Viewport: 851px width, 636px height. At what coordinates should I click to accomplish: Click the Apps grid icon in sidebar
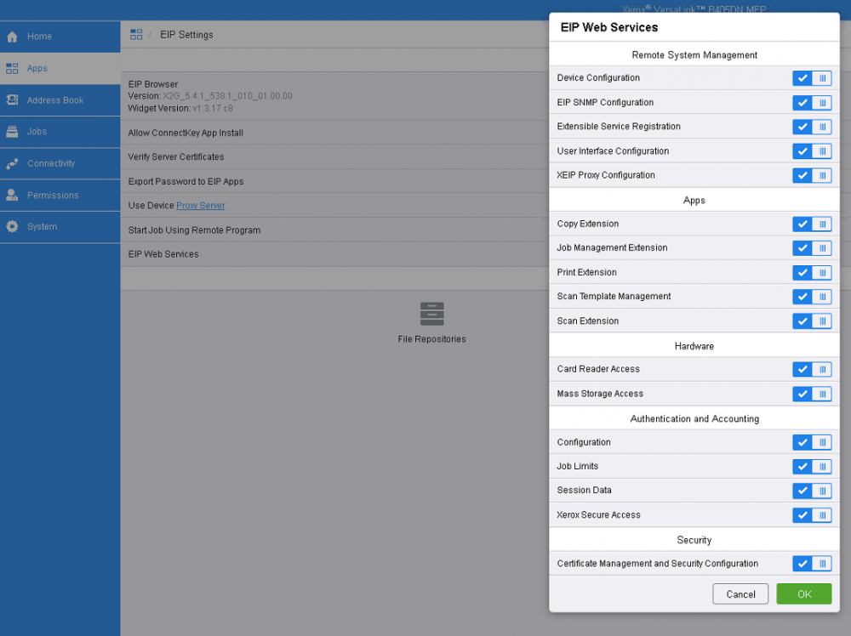click(12, 68)
